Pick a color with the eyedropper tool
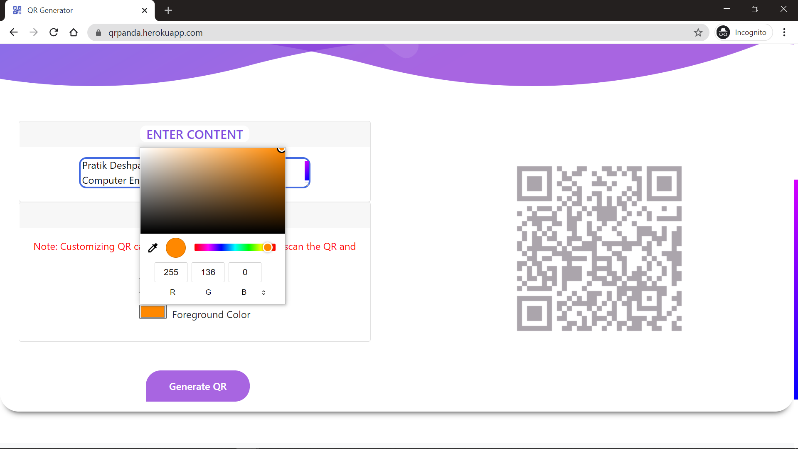The image size is (798, 449). point(153,248)
